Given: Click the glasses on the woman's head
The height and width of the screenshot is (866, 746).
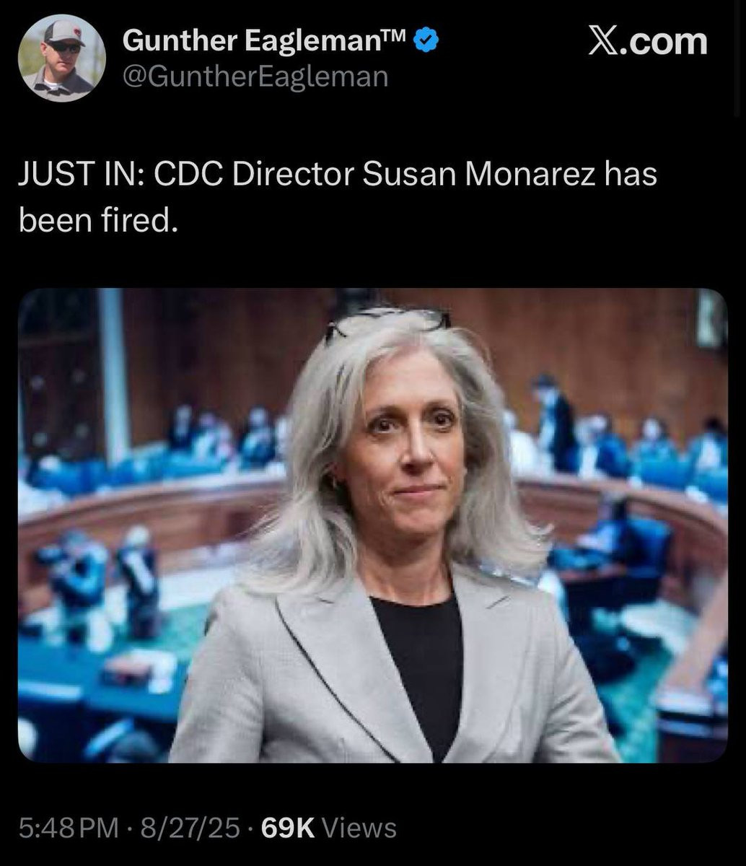Looking at the screenshot, I should tap(387, 319).
